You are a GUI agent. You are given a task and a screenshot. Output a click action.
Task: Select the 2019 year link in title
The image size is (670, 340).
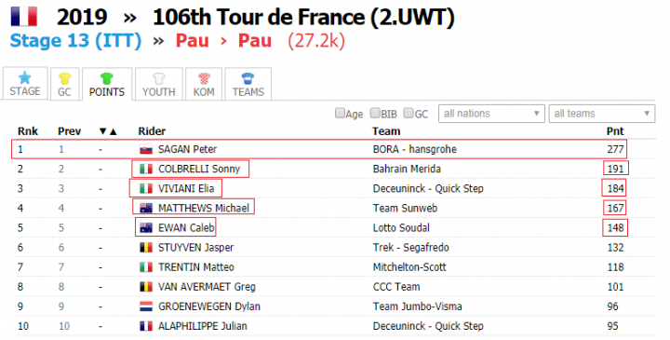coord(82,18)
